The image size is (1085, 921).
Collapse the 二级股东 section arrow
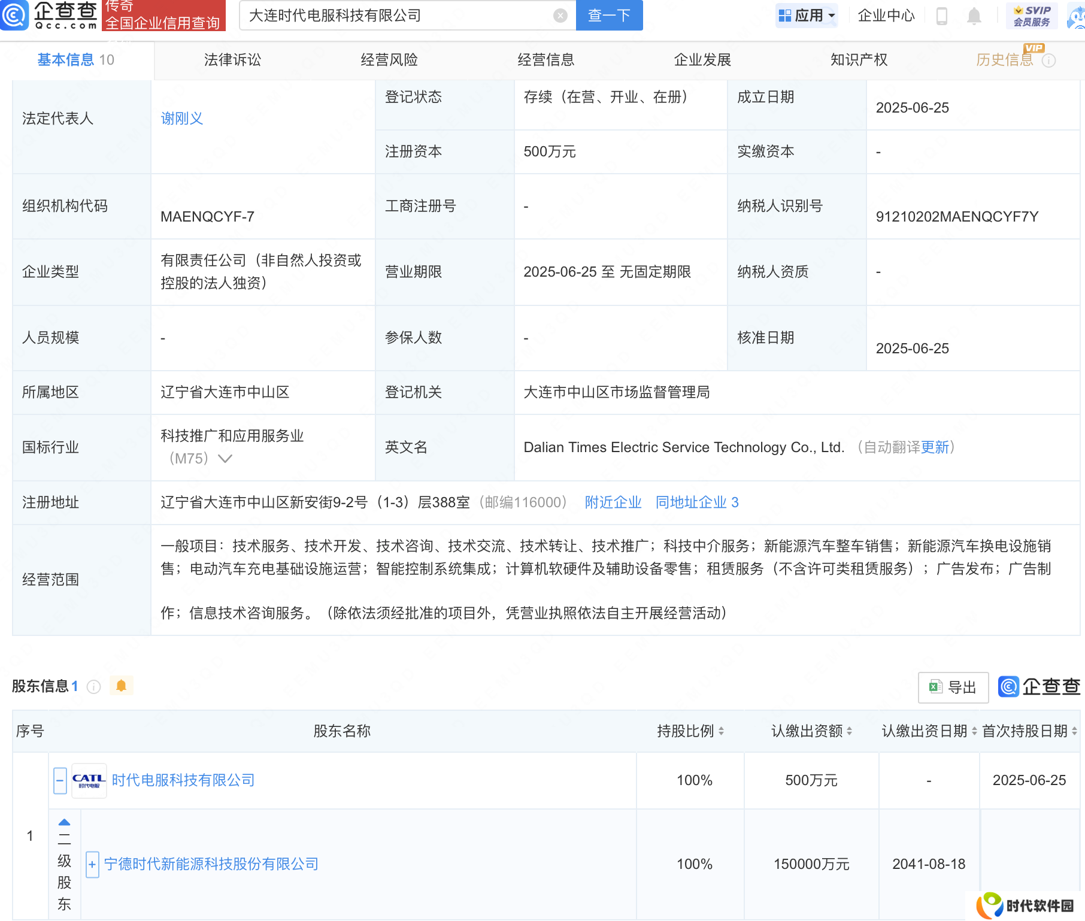point(64,822)
